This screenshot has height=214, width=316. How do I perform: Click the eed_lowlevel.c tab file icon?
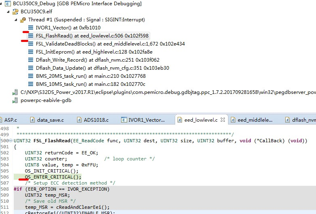(x=180, y=120)
